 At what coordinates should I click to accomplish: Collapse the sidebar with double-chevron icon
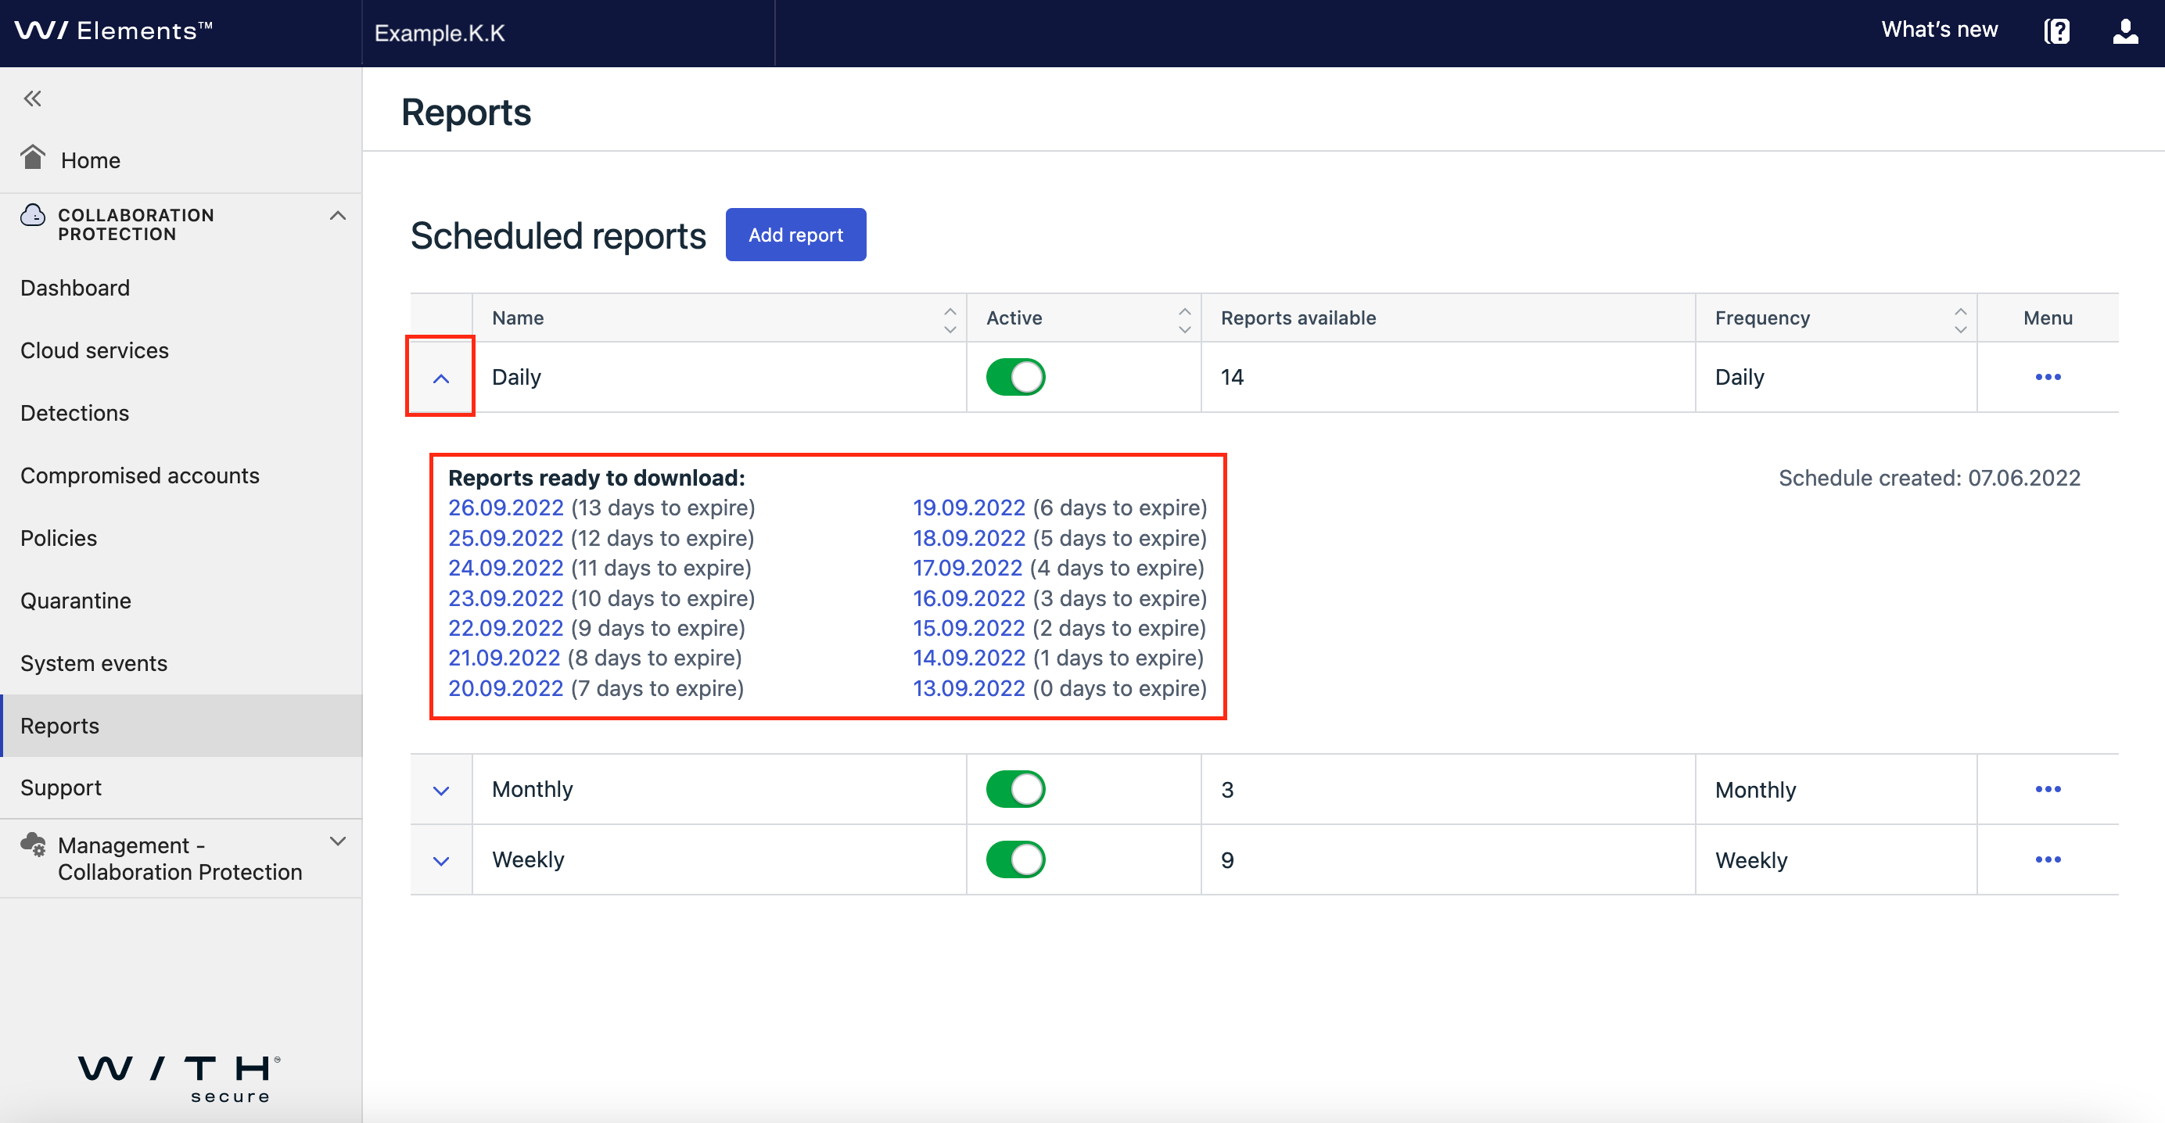pos(32,99)
